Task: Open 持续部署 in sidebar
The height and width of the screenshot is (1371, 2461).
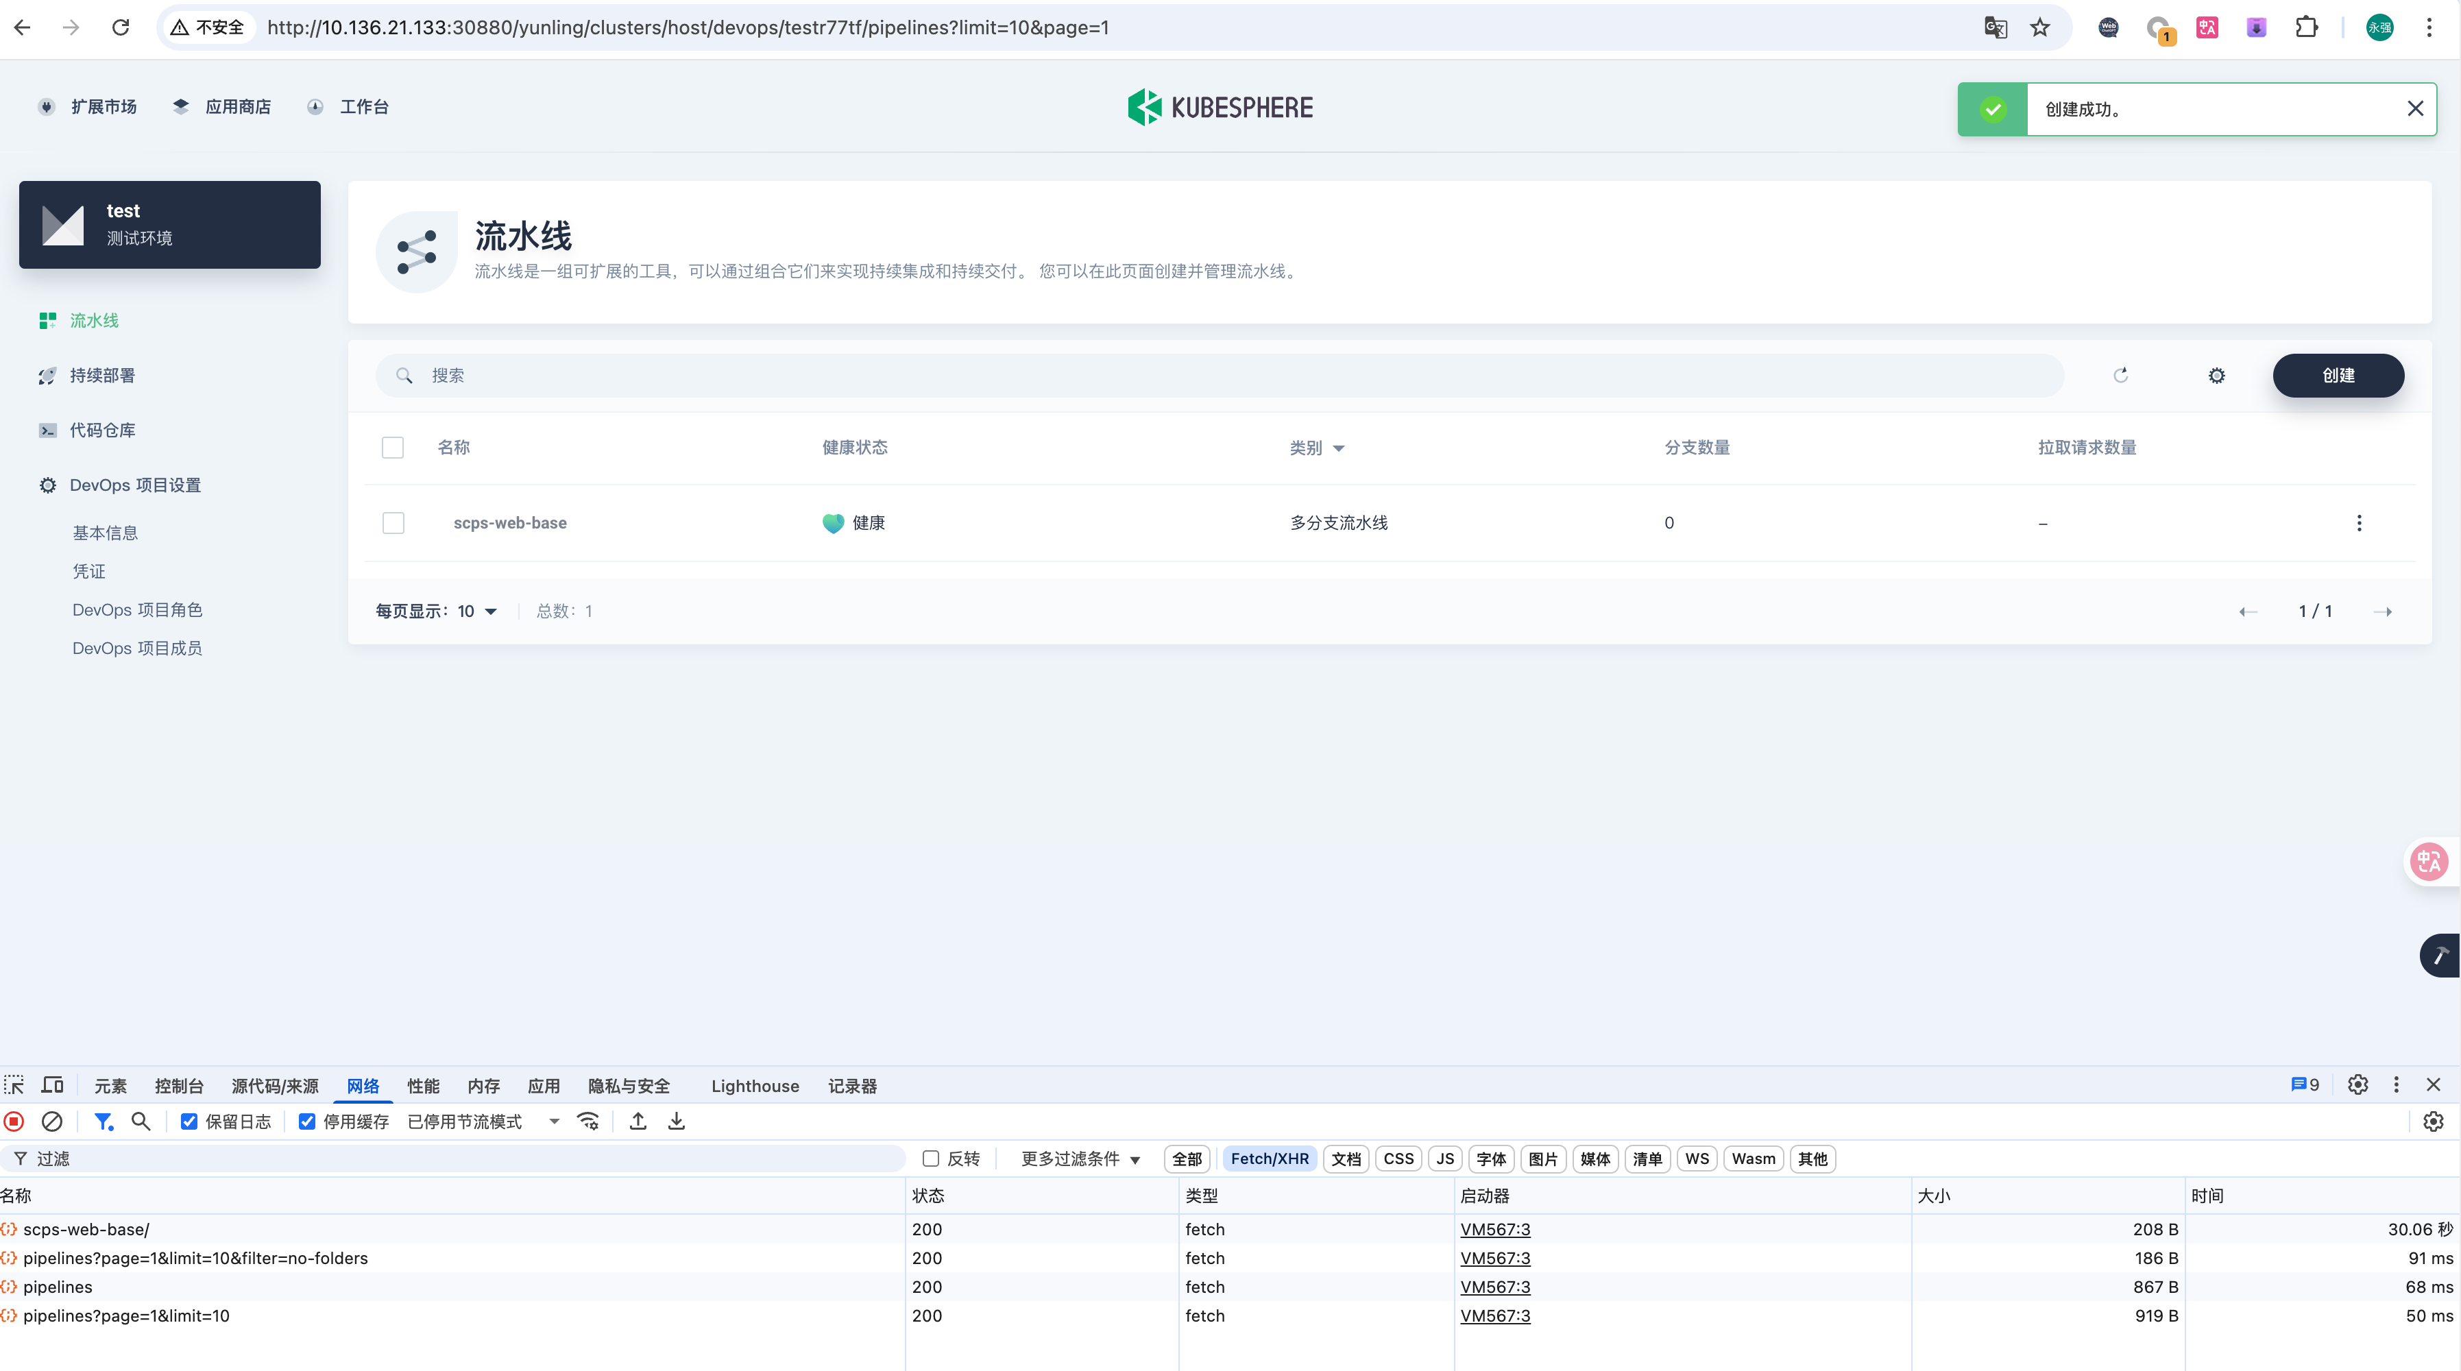Action: point(102,376)
